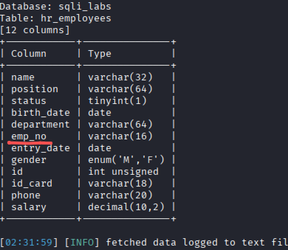Click the 'id_card' column entry
Viewport: 288px width, 250px height.
coord(32,183)
